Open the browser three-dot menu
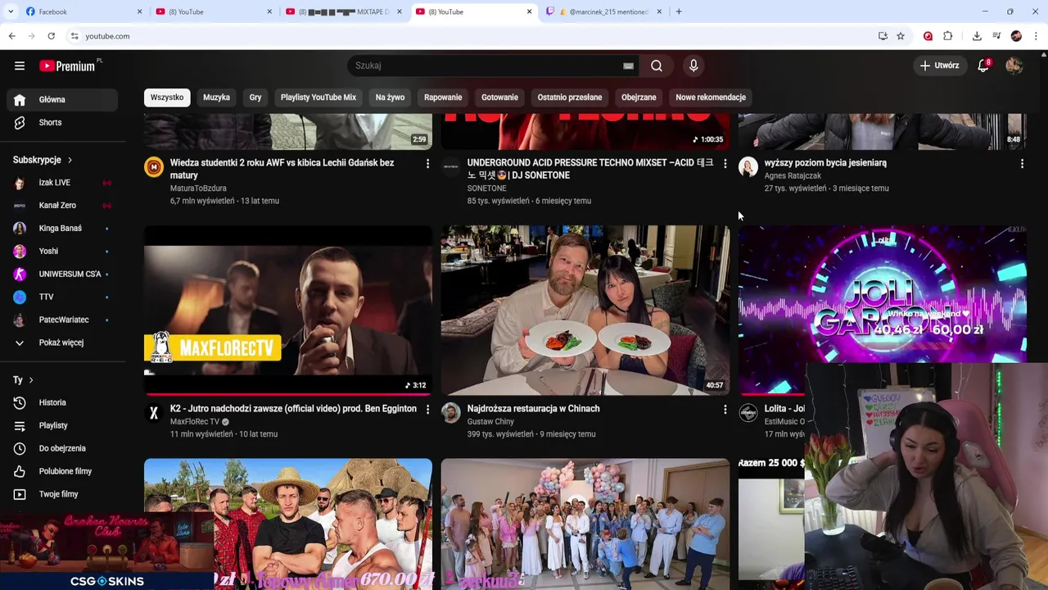This screenshot has width=1048, height=590. (1037, 36)
